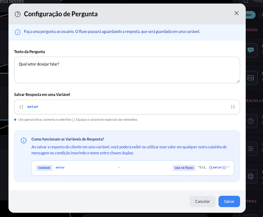
Task: Click the info icon beside Como funcionam as Variáveis
Action: pyautogui.click(x=24, y=141)
